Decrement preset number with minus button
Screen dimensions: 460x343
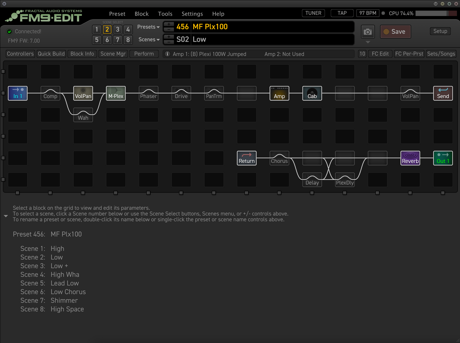tap(169, 29)
